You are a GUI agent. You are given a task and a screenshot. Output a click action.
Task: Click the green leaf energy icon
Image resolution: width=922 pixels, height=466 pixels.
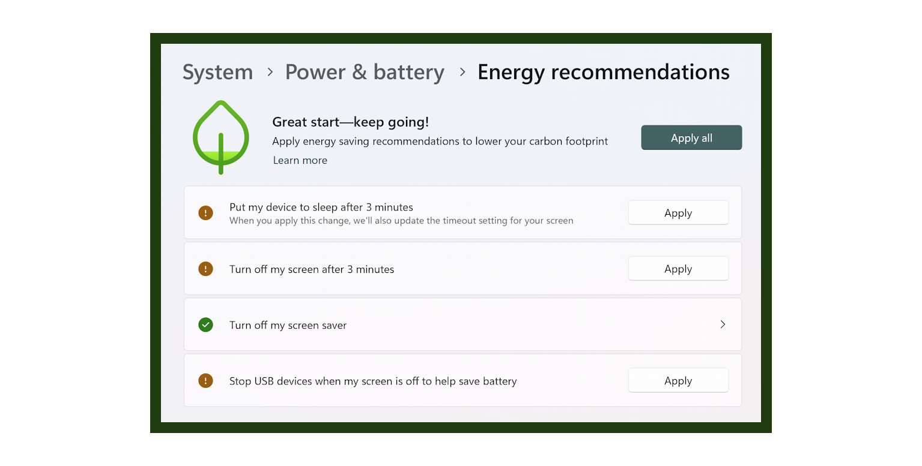pos(220,137)
